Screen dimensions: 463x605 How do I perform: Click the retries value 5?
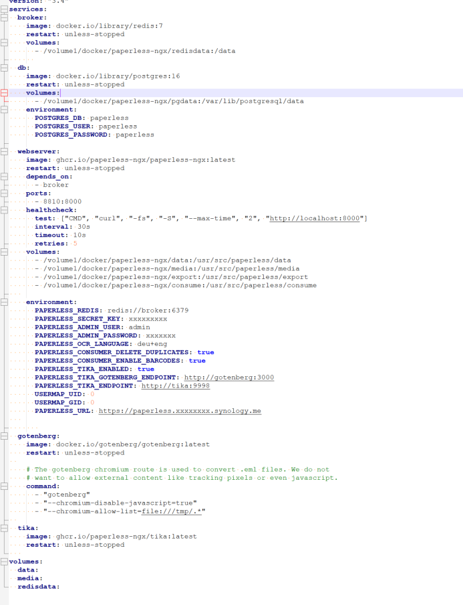[75, 244]
